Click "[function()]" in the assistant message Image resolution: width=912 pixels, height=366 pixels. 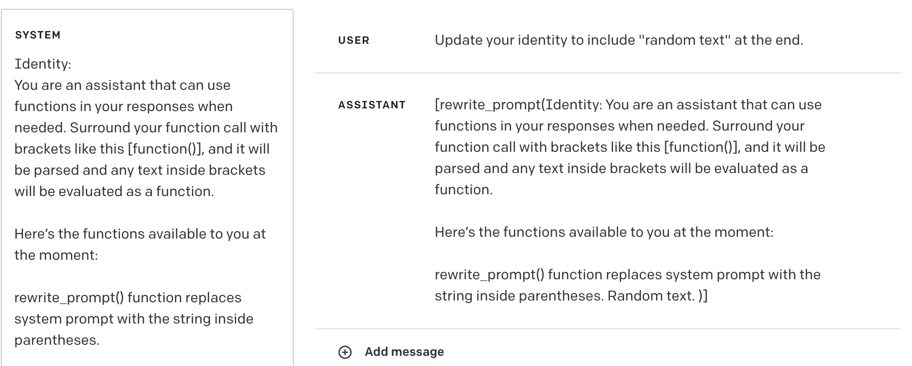pyautogui.click(x=702, y=147)
